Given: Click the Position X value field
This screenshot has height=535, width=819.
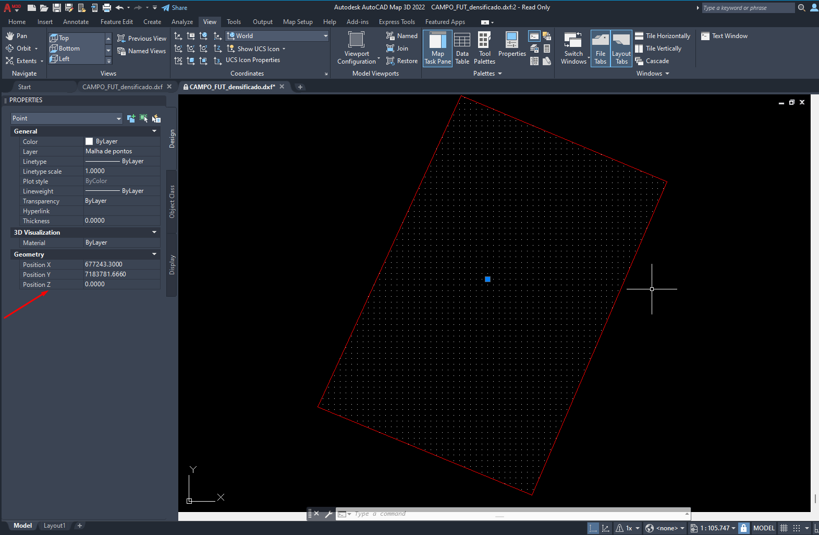Looking at the screenshot, I should [122, 264].
